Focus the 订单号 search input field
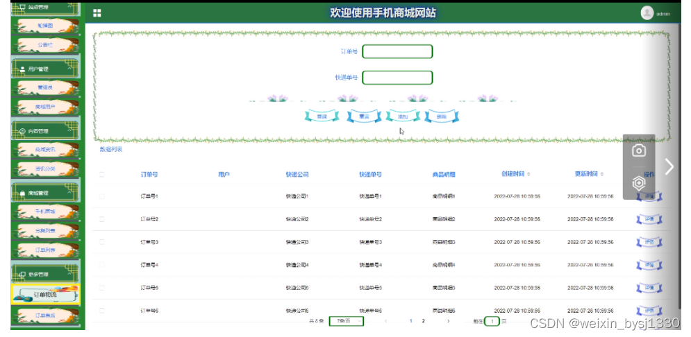This screenshot has width=691, height=337. click(x=397, y=51)
